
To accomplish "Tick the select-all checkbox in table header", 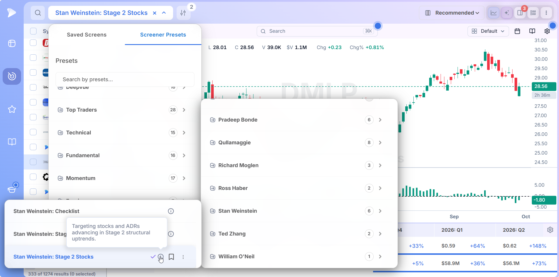I will 33,31.
